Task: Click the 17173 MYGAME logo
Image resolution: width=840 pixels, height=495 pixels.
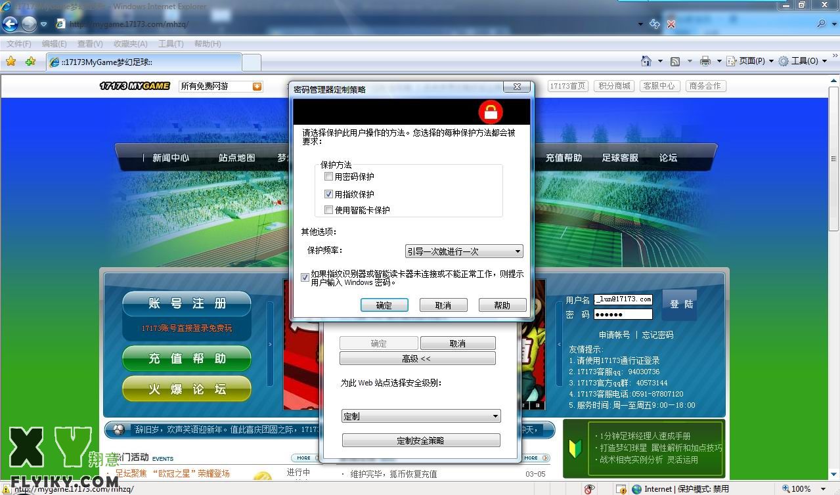Action: coord(135,86)
